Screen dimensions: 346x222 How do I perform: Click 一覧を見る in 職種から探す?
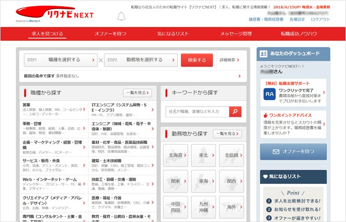[137, 93]
